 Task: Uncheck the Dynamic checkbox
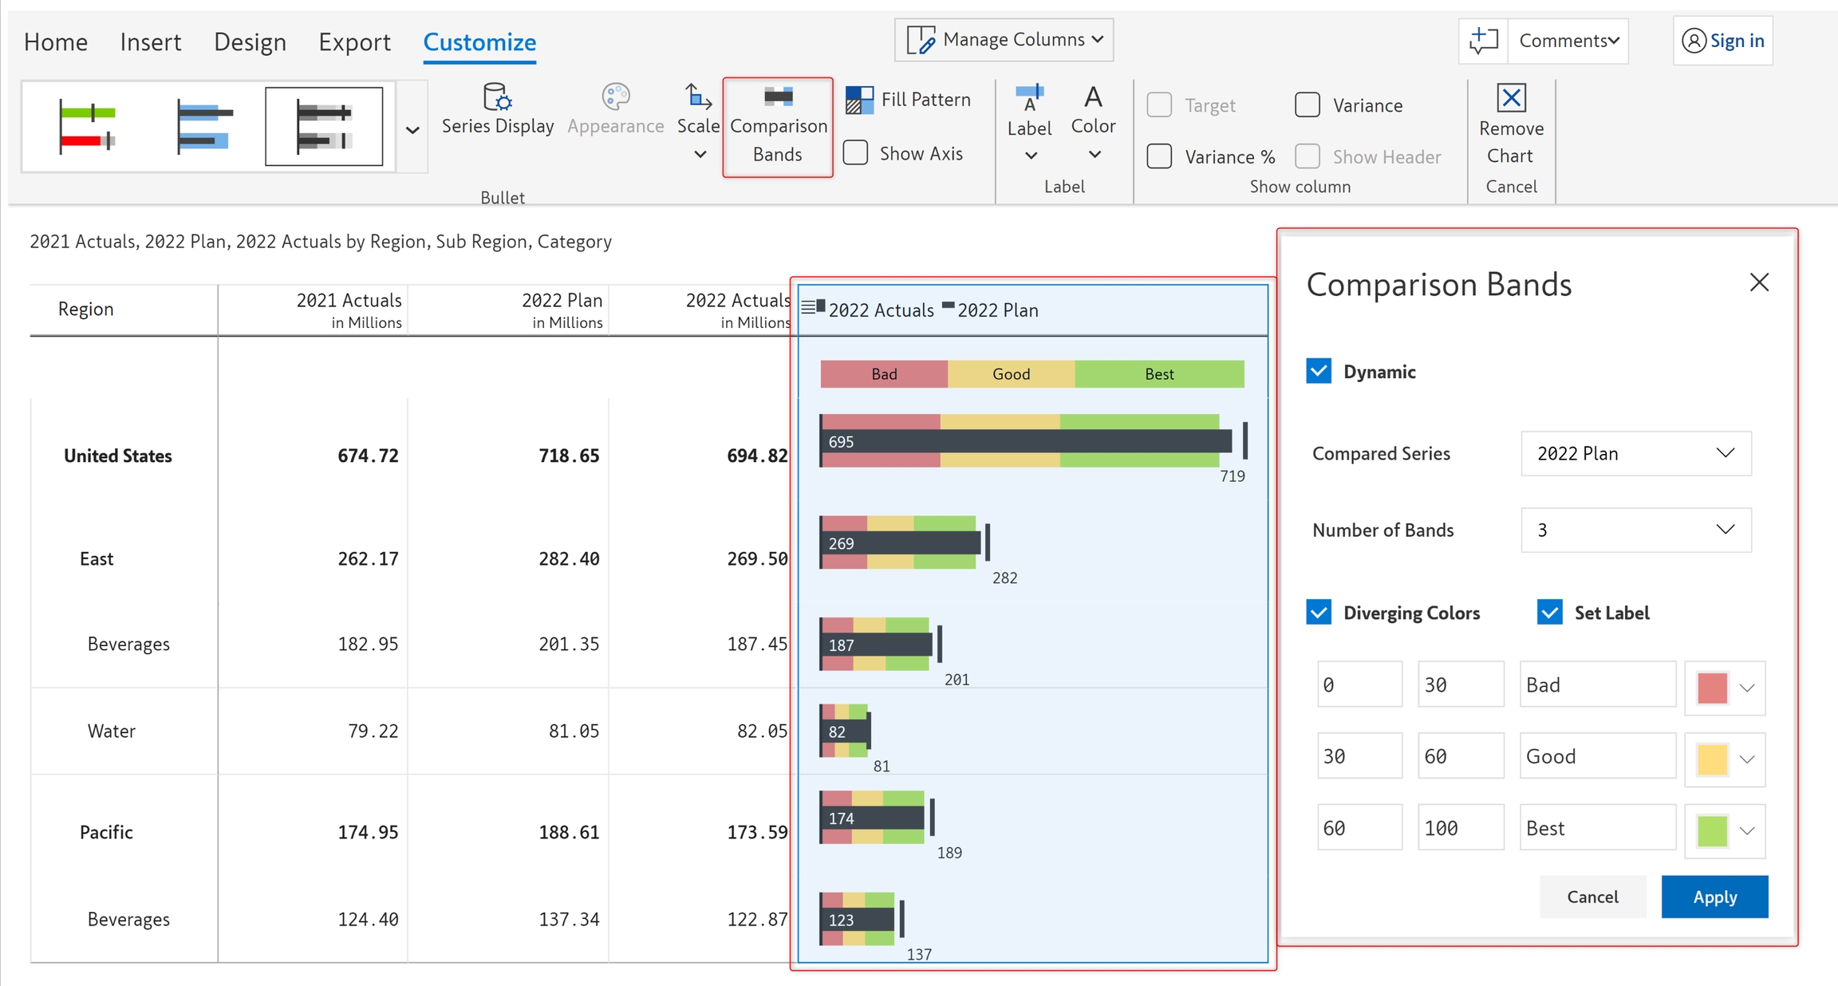(1319, 371)
